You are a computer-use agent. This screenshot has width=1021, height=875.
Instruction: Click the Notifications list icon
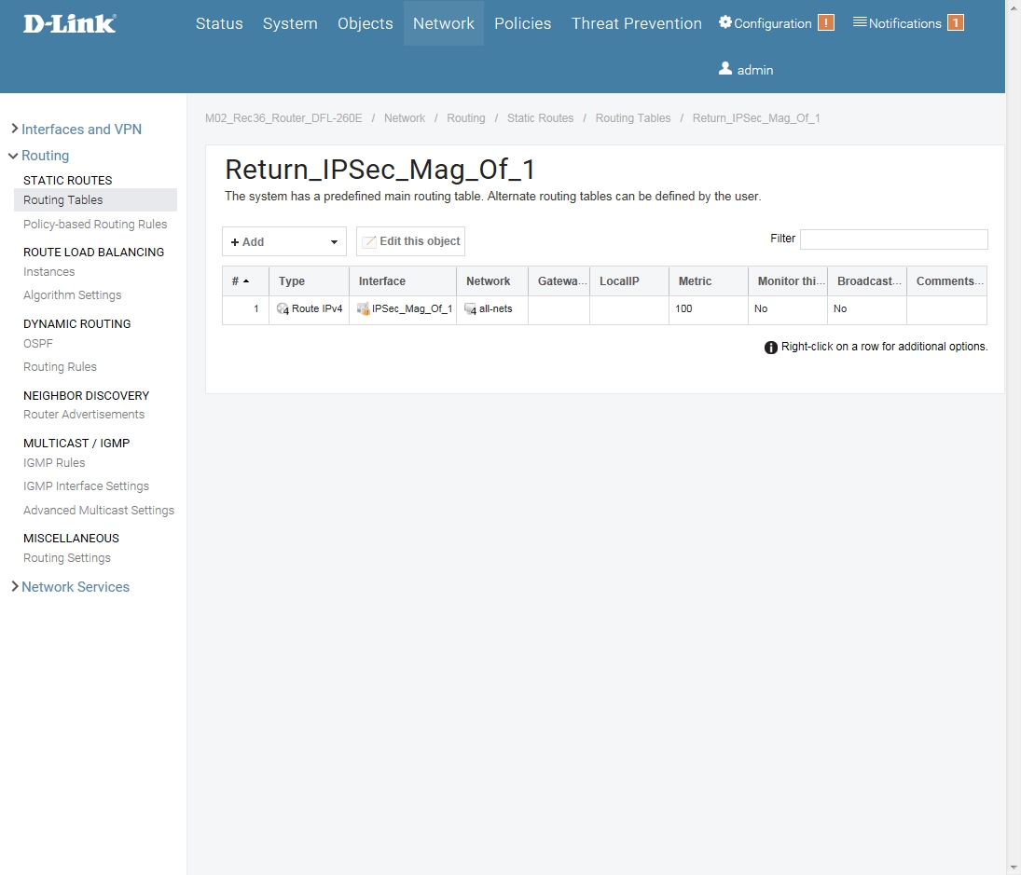(x=860, y=22)
